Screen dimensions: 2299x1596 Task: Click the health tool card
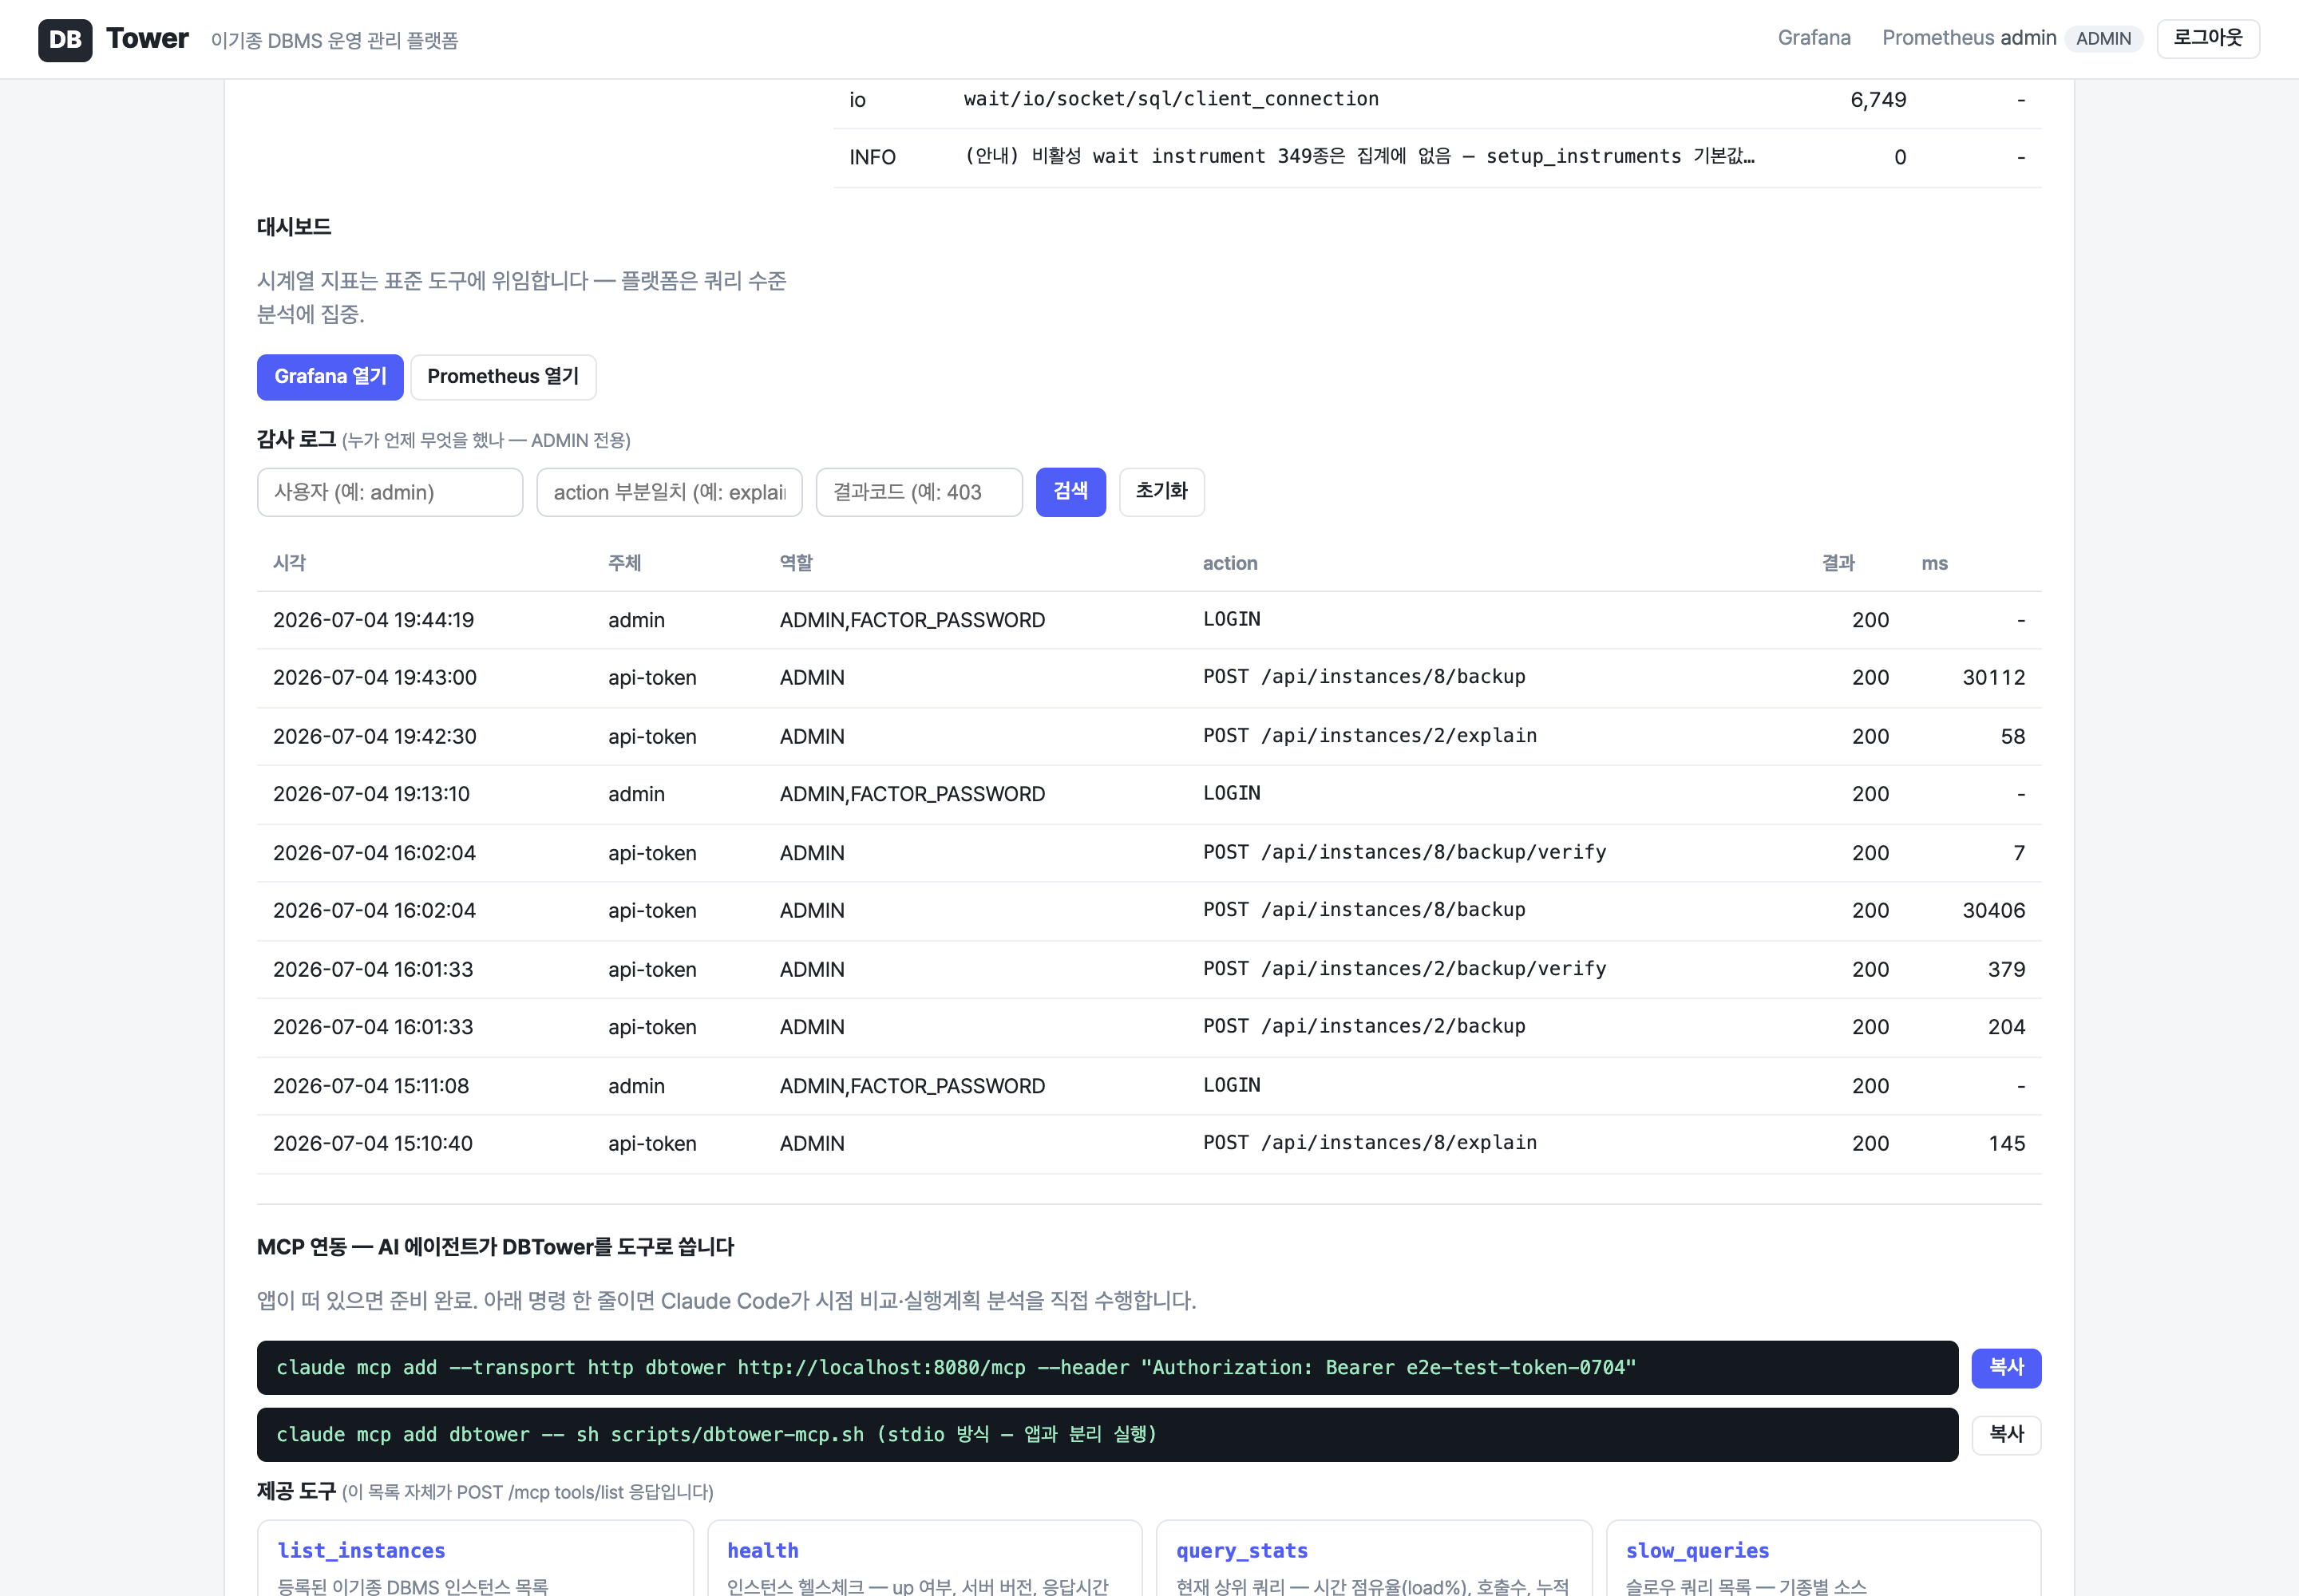(x=924, y=1558)
